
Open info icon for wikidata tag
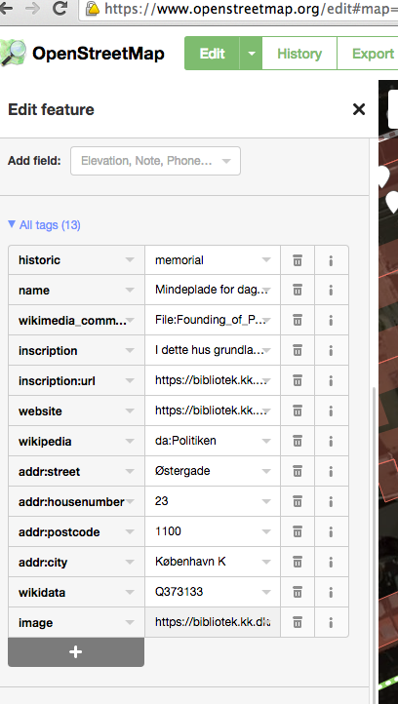(x=331, y=592)
